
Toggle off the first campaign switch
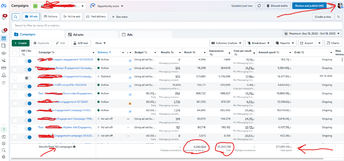[x=28, y=61]
